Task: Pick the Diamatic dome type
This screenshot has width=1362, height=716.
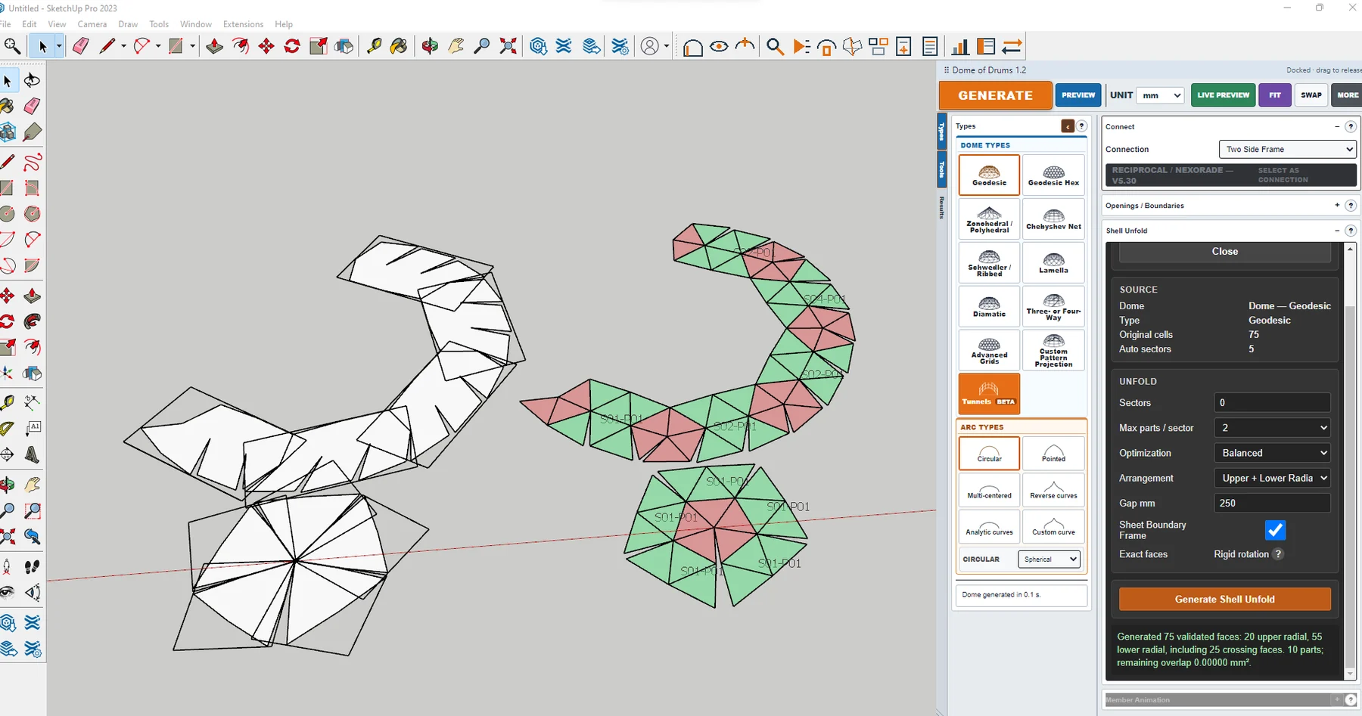Action: point(989,306)
